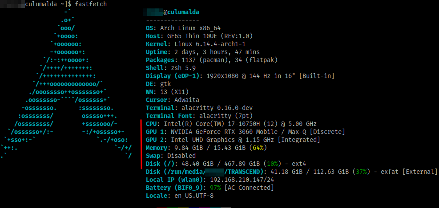This screenshot has height=208, width=439.
Task: Click the green '10%' disk percentage
Action: coord(272,163)
